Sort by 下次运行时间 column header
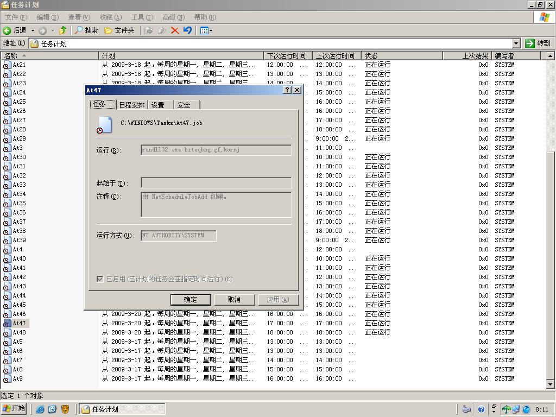This screenshot has width=556, height=417. point(286,55)
